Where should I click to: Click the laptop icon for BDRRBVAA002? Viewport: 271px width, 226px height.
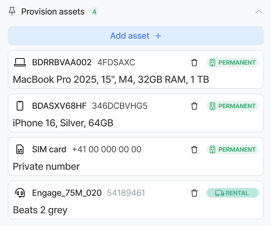[x=20, y=63]
